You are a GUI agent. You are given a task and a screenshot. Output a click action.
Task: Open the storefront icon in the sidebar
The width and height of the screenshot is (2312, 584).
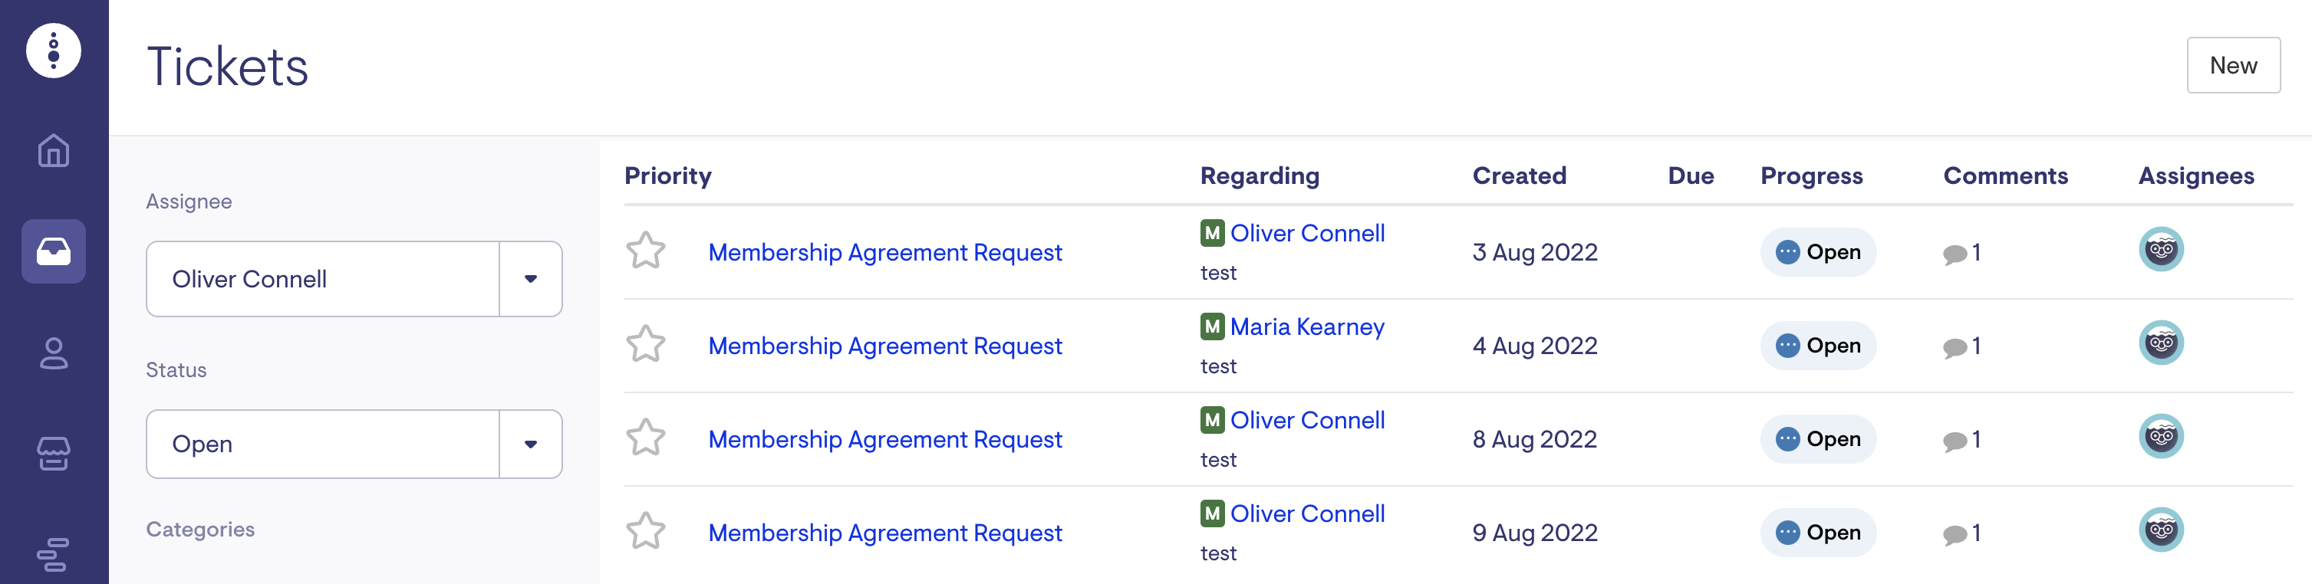pos(53,453)
